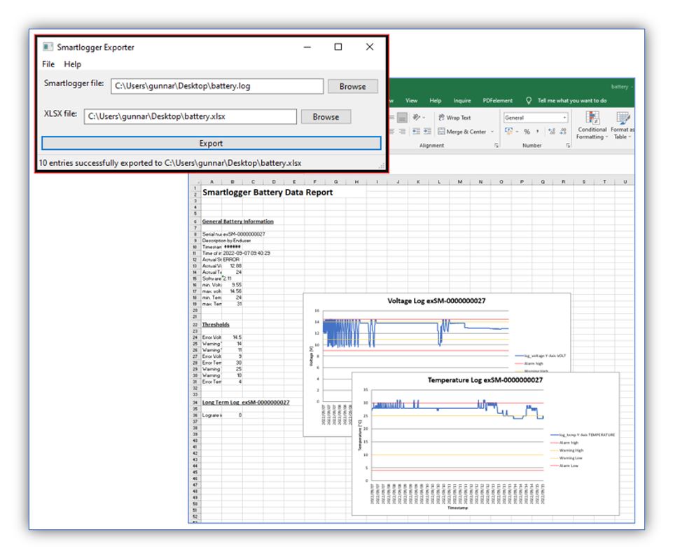Switch to the Inquire ribbon tab
Viewport: 673px width, 551px height.
coord(462,101)
